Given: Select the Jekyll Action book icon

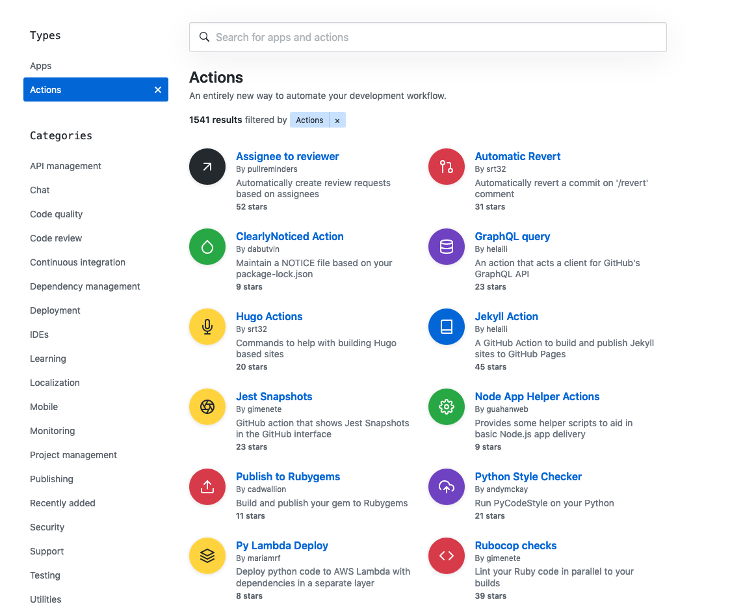Looking at the screenshot, I should pyautogui.click(x=446, y=327).
